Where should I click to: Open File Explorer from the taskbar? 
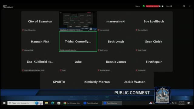[x=46, y=103]
